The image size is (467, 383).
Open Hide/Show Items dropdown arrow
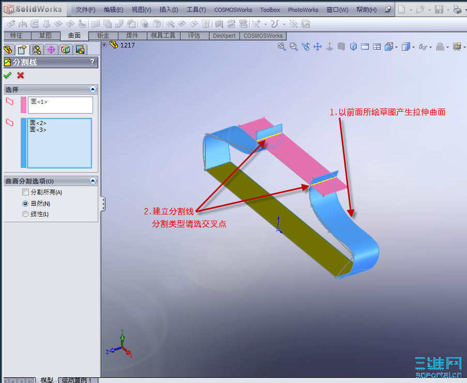point(430,47)
